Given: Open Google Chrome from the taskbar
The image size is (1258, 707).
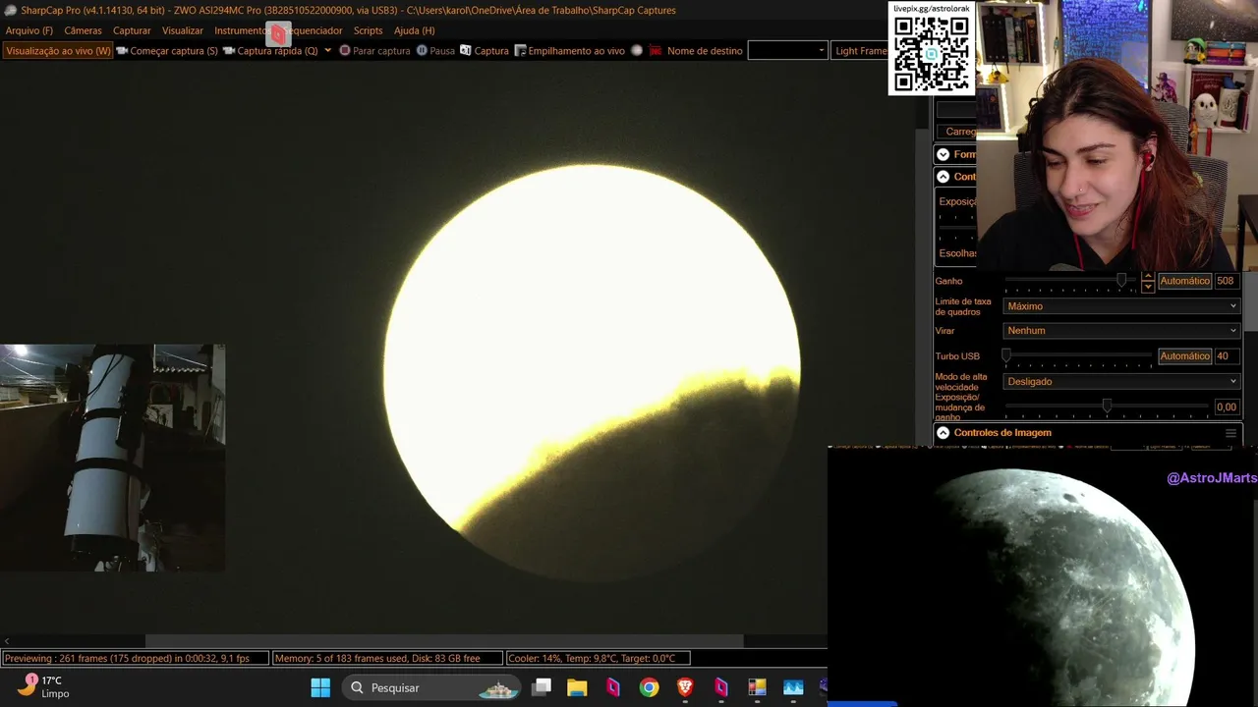Looking at the screenshot, I should point(649,687).
